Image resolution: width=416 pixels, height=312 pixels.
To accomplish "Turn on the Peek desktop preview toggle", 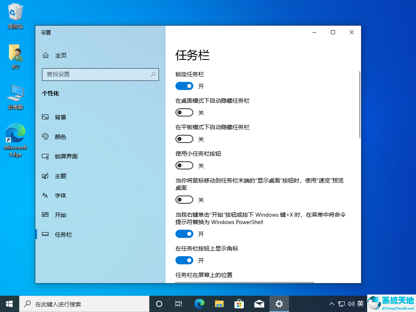I will (184, 200).
